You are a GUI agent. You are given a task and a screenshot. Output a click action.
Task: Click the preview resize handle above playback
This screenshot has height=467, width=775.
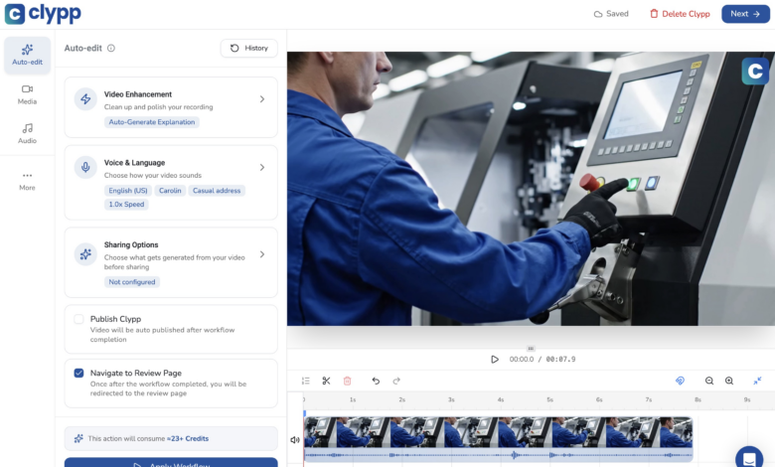pos(531,349)
